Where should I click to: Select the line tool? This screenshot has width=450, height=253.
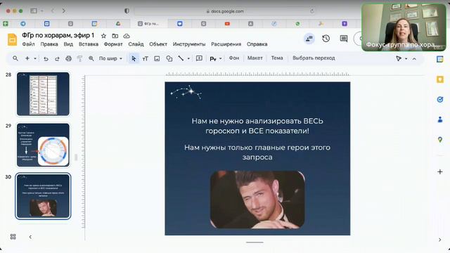tap(181, 58)
